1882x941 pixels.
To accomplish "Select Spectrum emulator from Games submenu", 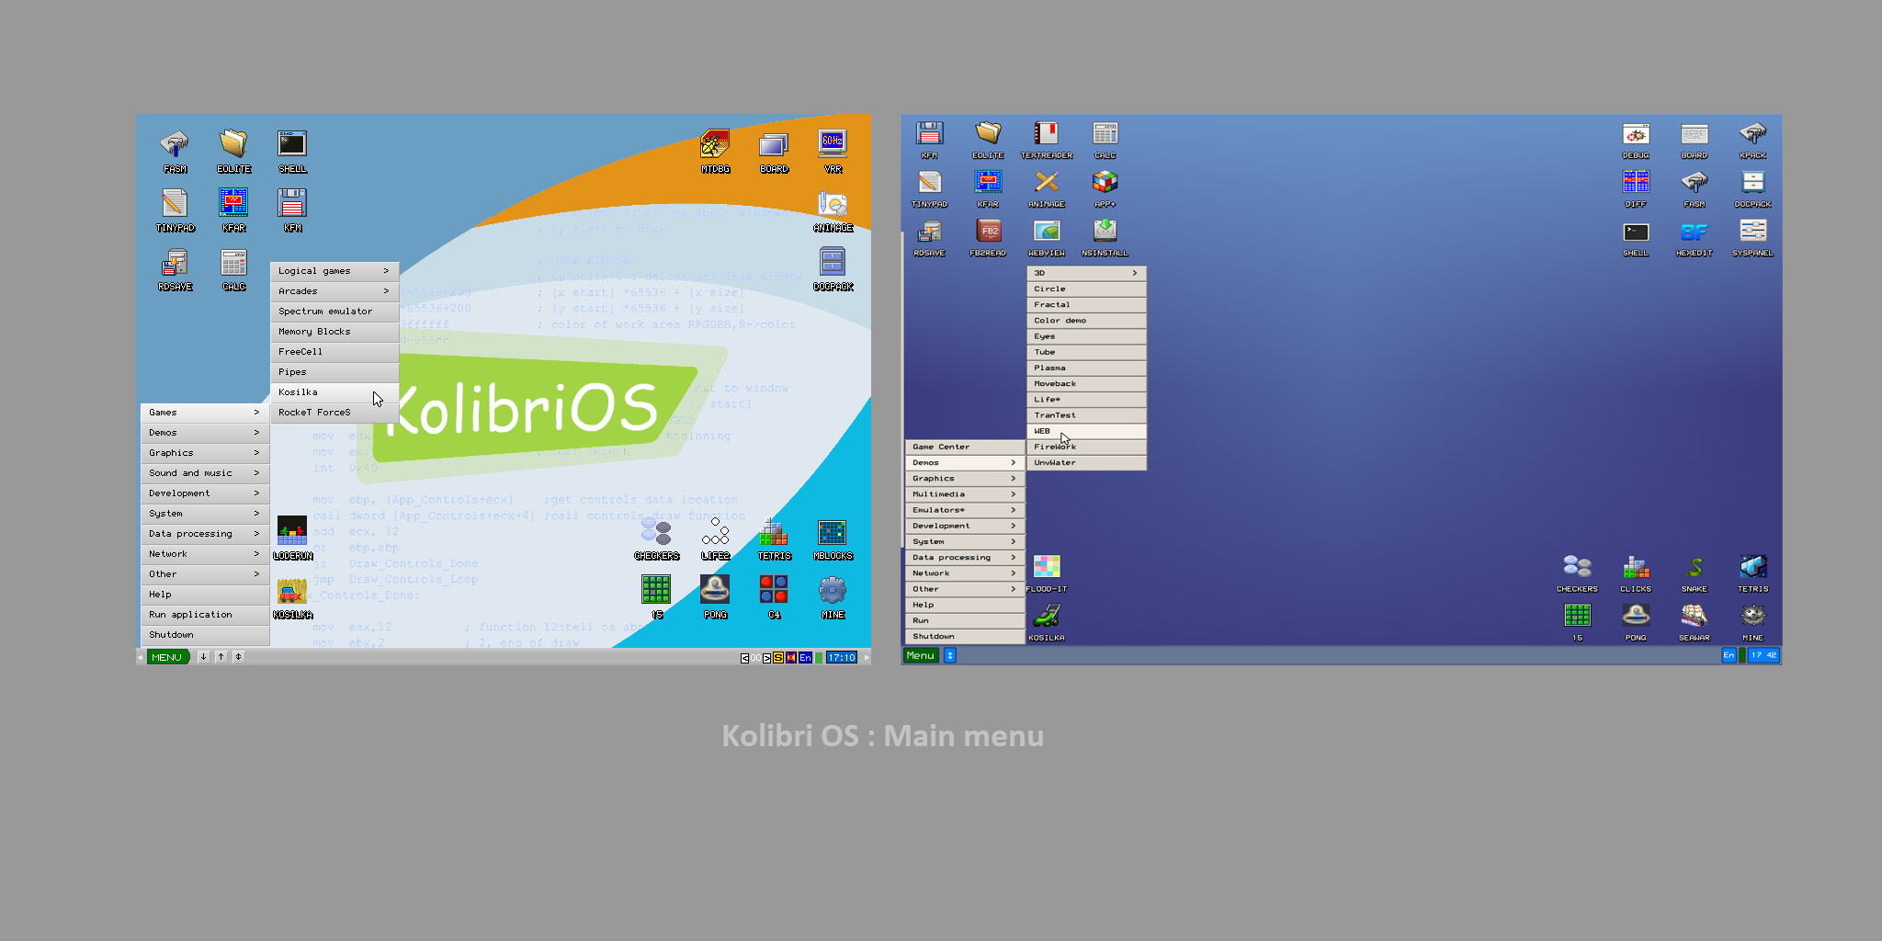I will [x=334, y=312].
